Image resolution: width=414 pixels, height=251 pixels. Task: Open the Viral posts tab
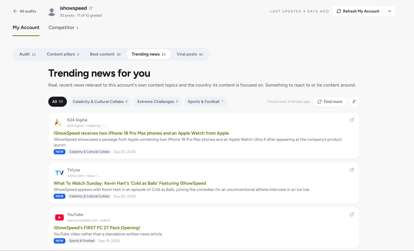[x=190, y=54]
